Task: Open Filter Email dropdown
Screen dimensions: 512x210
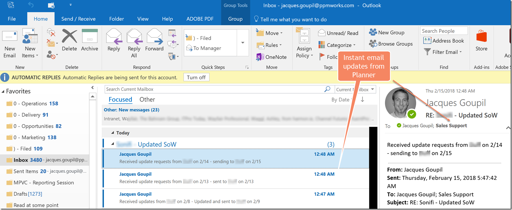Action: [x=443, y=52]
